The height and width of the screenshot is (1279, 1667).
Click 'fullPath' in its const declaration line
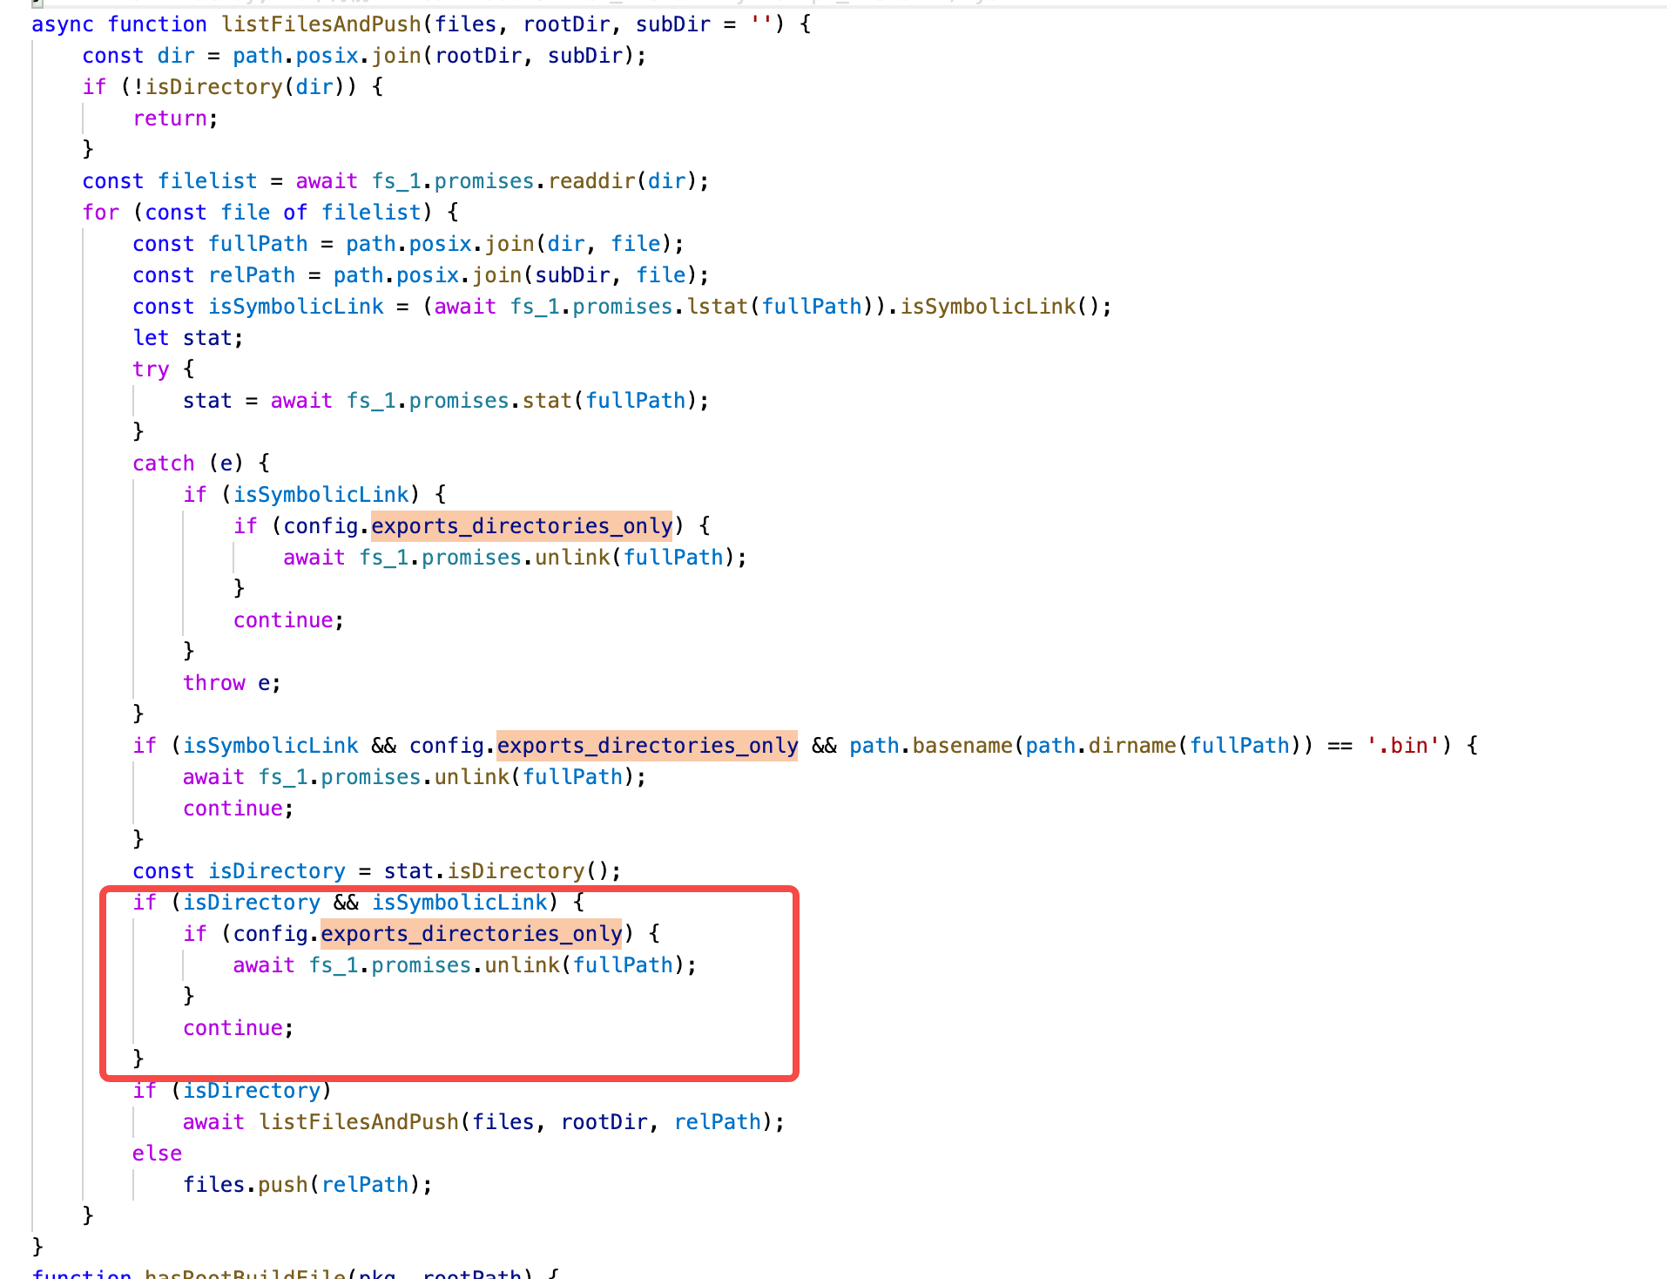tap(258, 244)
